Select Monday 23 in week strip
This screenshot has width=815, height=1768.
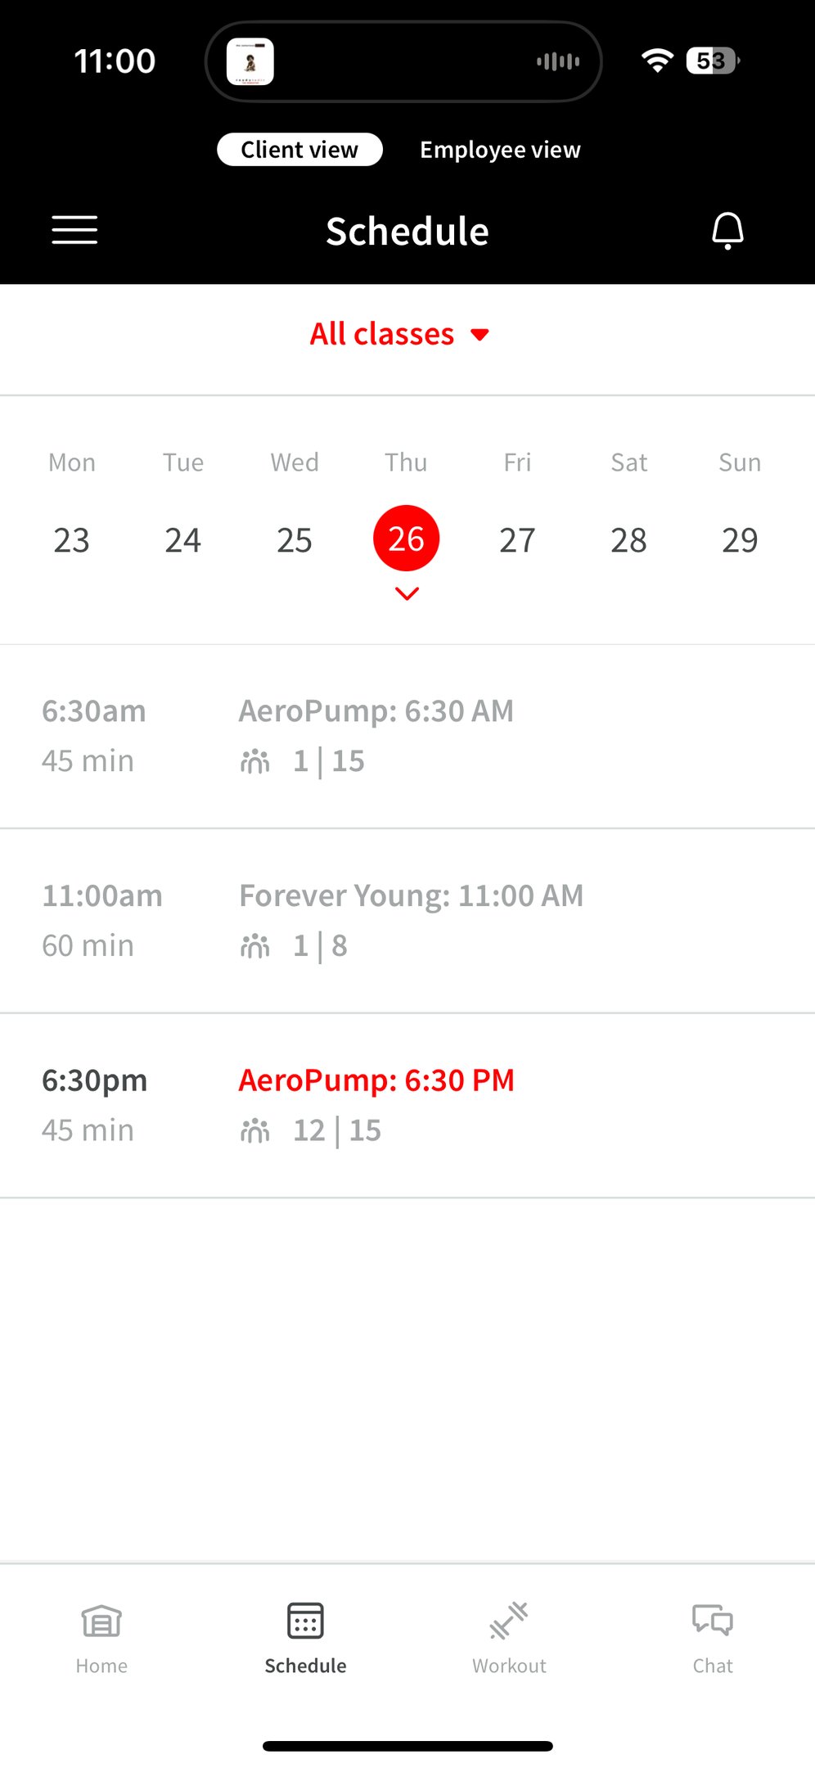(71, 540)
